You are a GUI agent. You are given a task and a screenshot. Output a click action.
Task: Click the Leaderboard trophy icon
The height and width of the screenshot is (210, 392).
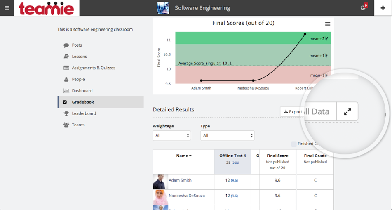(66, 113)
